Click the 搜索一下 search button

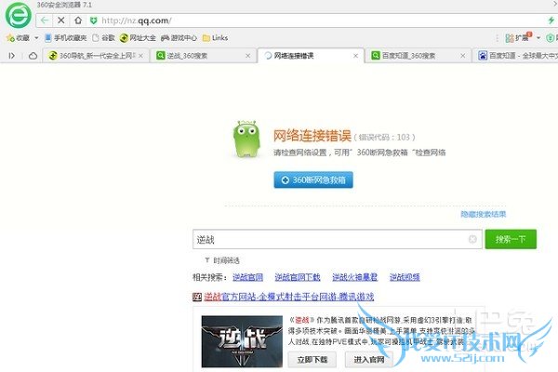click(511, 239)
